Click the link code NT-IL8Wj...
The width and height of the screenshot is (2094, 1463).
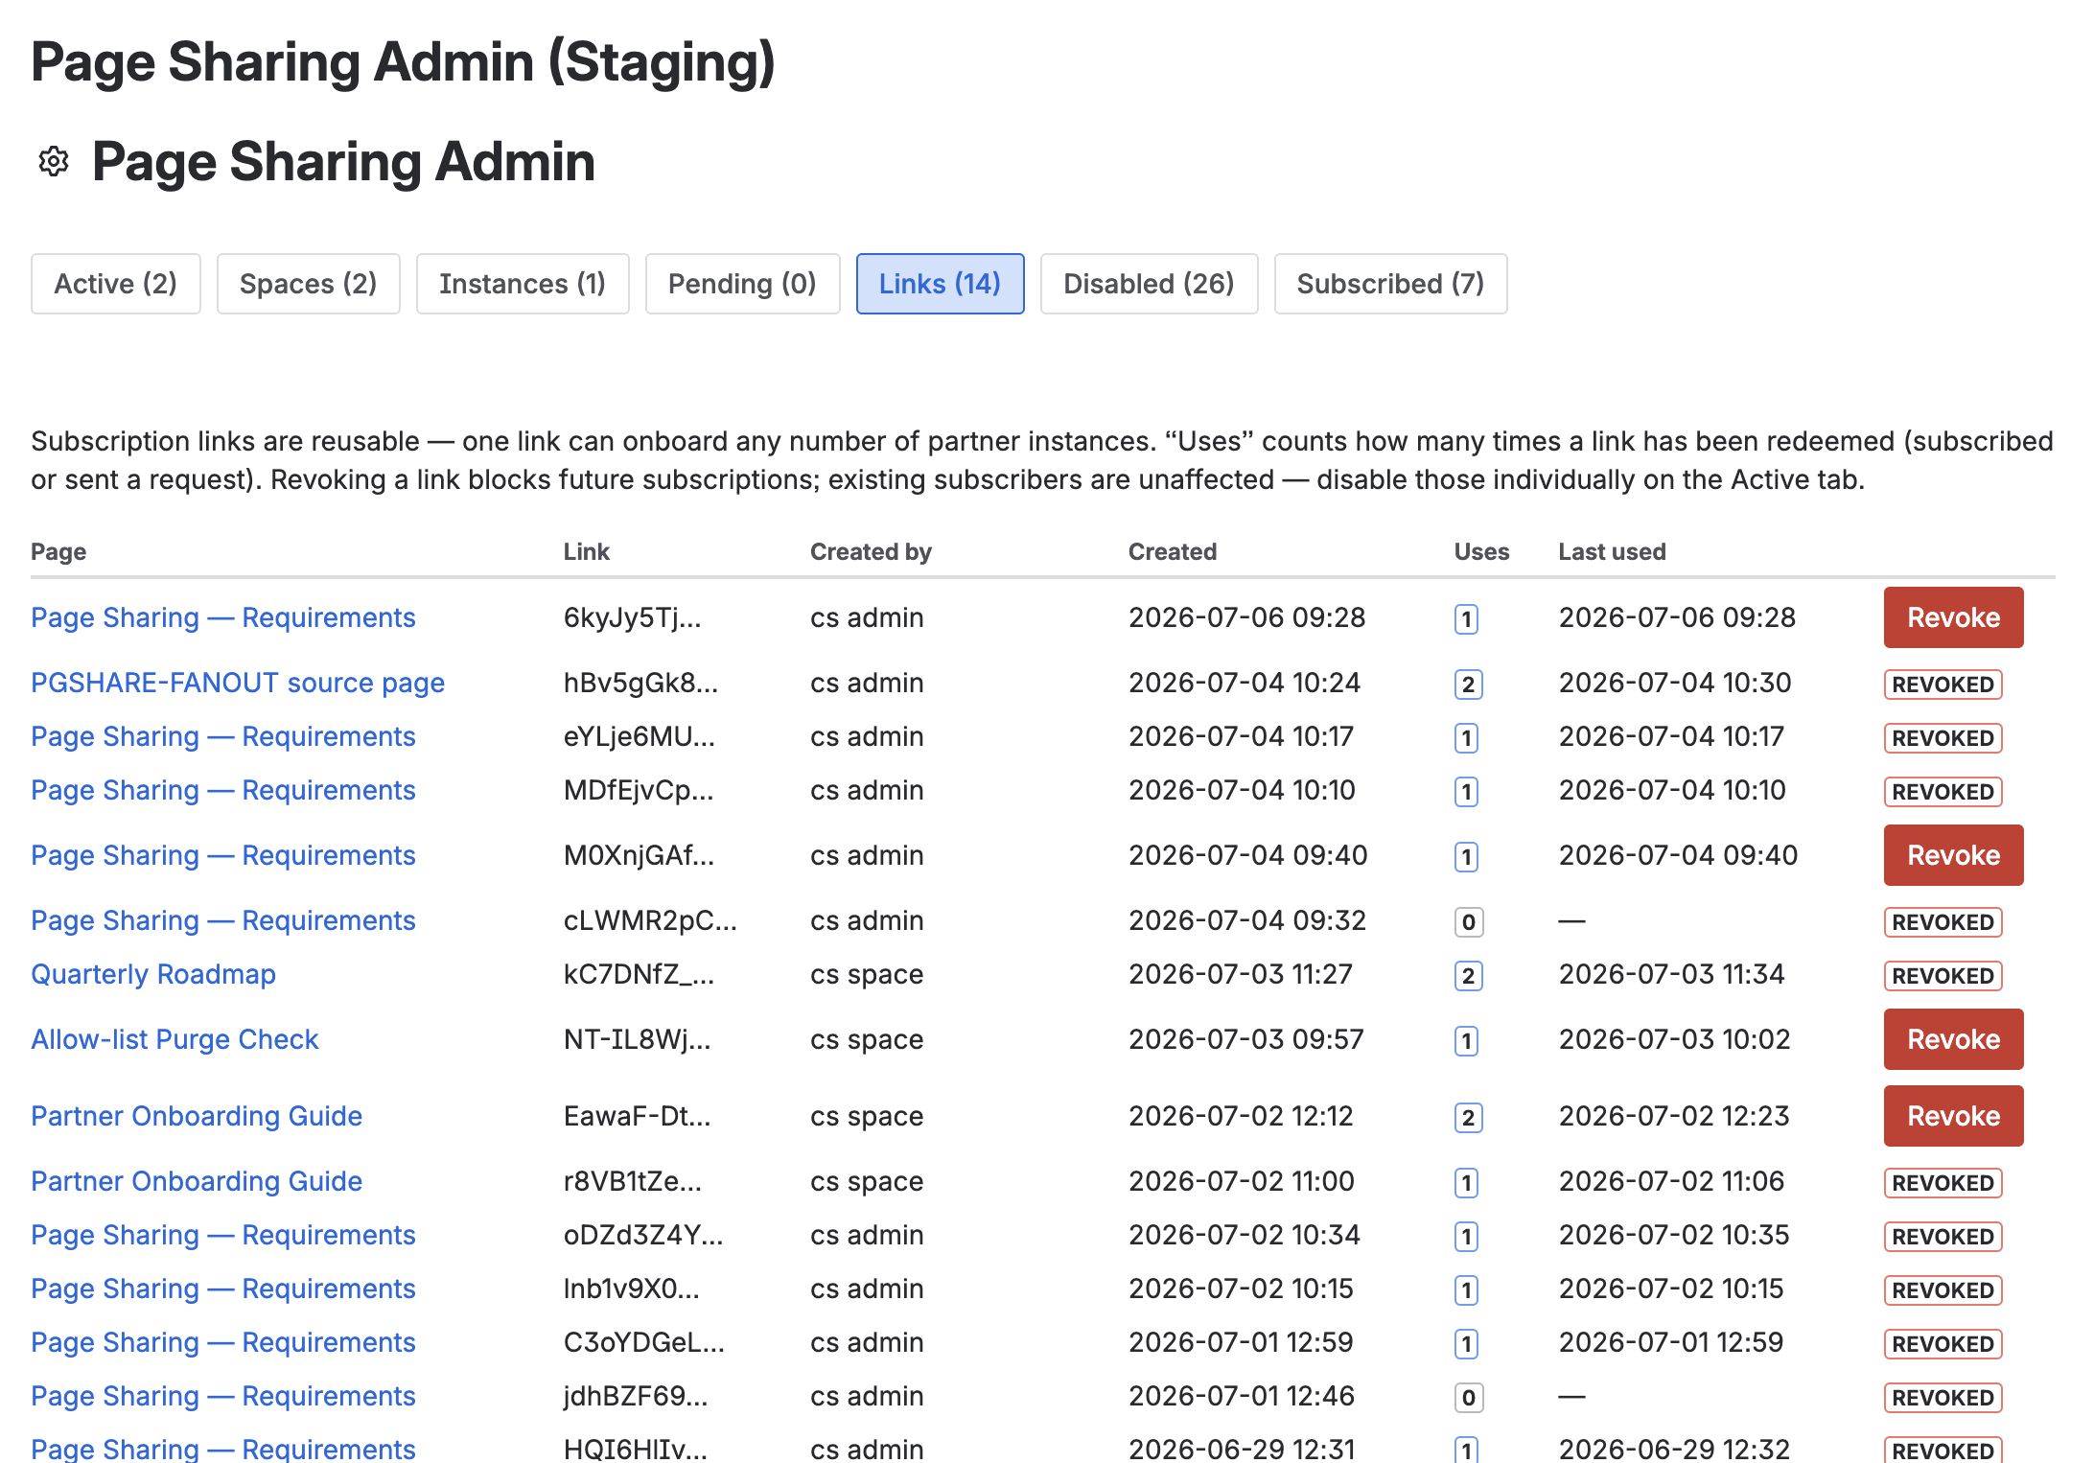coord(638,1039)
